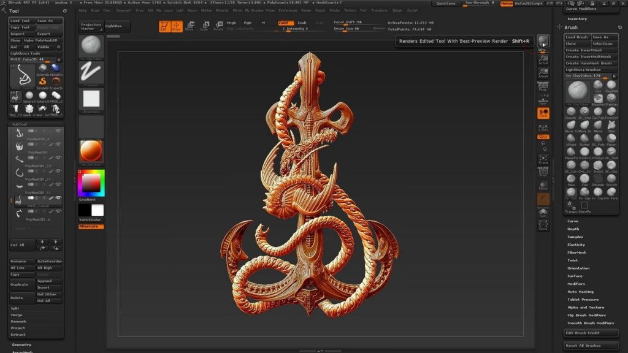Expand the Geometry section
Screen dimensions: 628x353
(21, 344)
